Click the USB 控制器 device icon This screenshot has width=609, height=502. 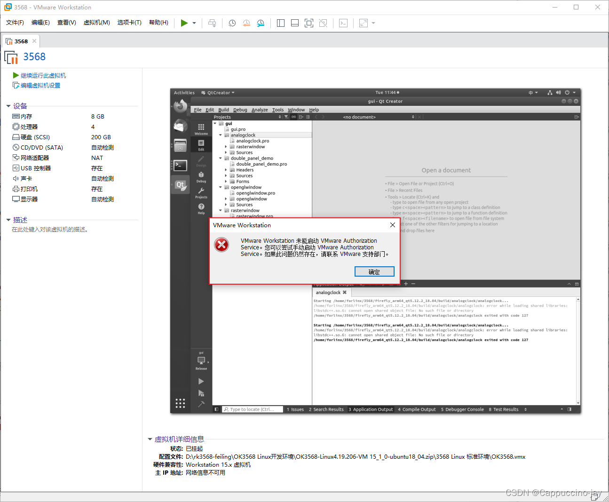pyautogui.click(x=16, y=168)
